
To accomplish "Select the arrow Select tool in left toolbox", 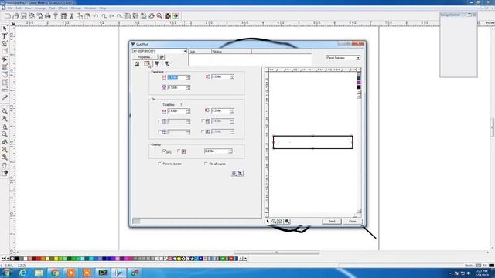I will pyautogui.click(x=5, y=29).
